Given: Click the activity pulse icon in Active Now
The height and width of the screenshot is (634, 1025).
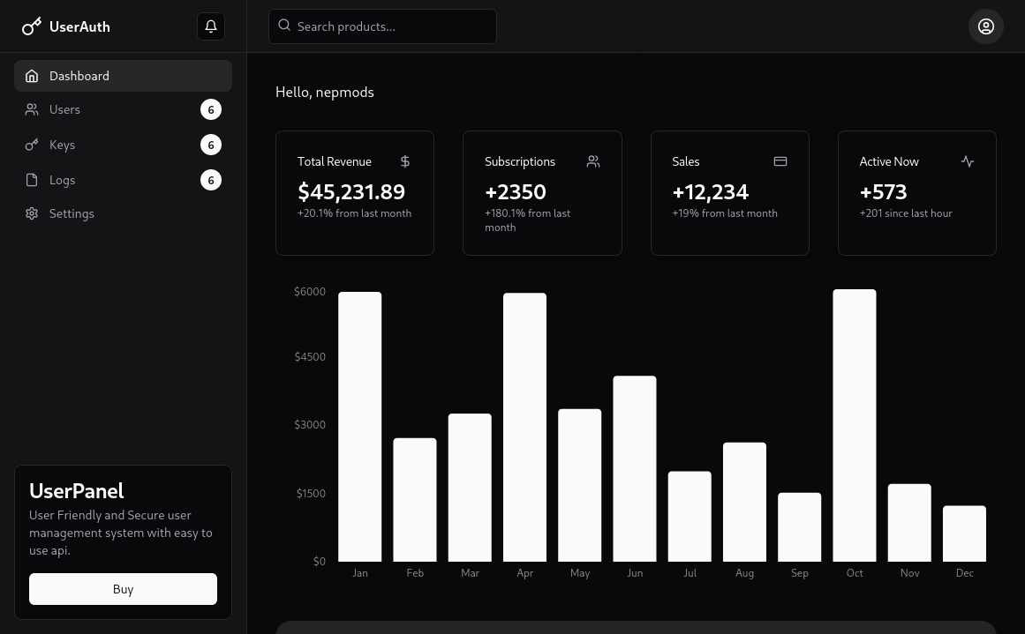Looking at the screenshot, I should (968, 161).
